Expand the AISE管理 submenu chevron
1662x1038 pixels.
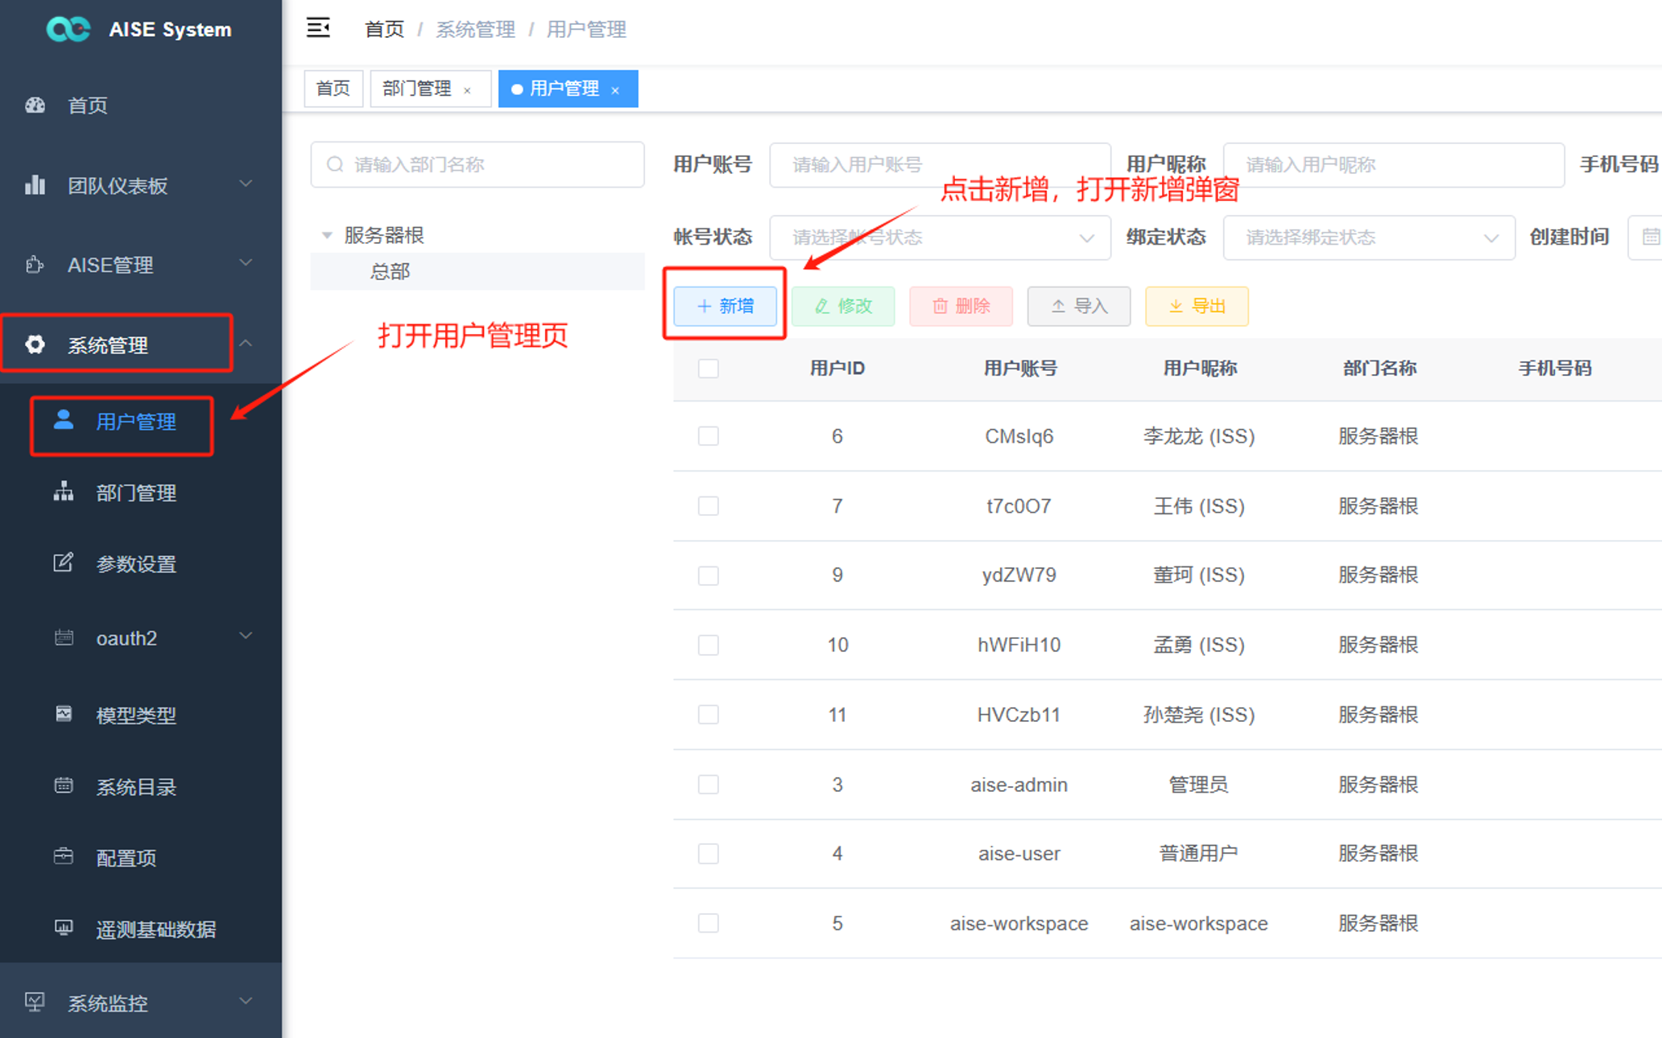click(x=246, y=263)
